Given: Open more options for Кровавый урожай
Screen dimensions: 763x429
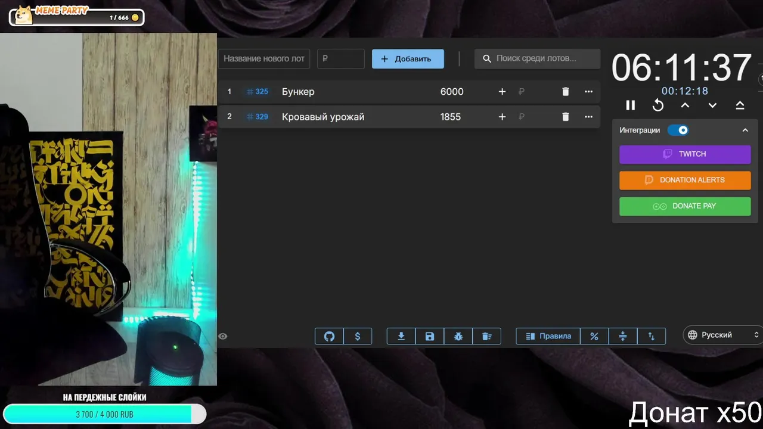Looking at the screenshot, I should [x=589, y=117].
